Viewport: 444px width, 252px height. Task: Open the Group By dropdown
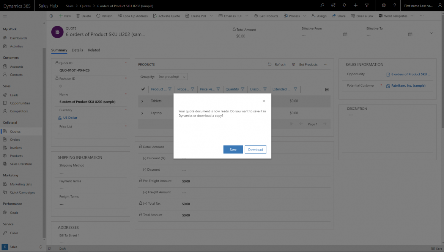(172, 77)
